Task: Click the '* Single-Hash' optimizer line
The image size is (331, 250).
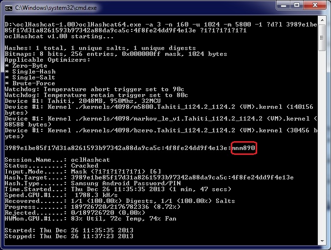Action: tap(30, 72)
